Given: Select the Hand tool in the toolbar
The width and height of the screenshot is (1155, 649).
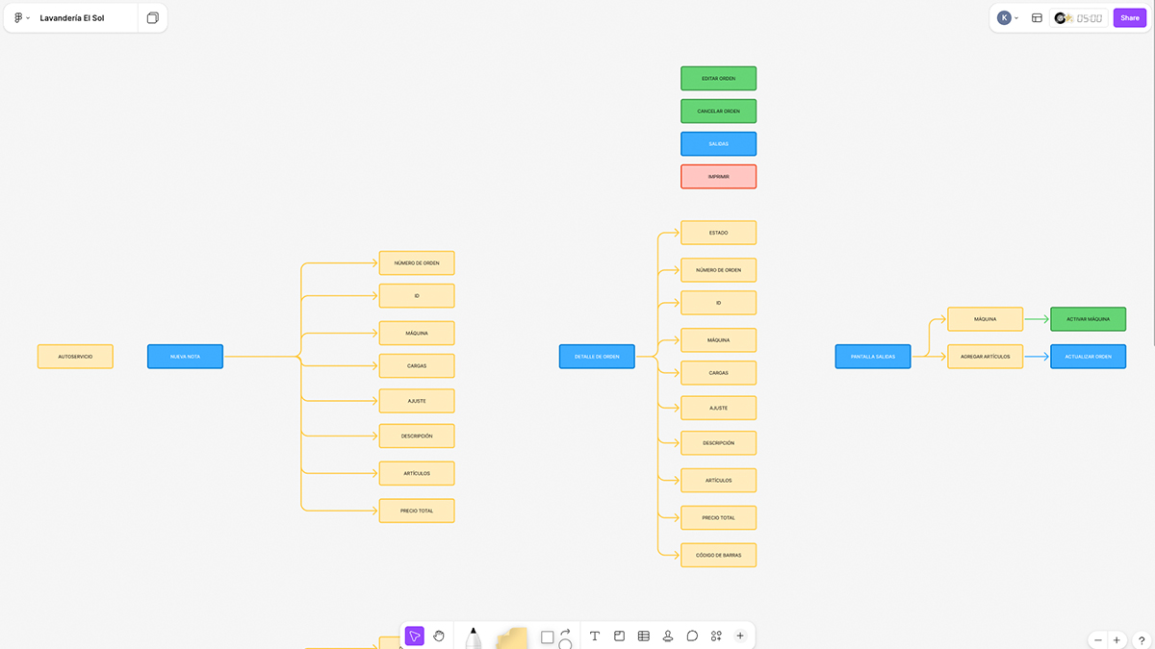Looking at the screenshot, I should coord(439,636).
